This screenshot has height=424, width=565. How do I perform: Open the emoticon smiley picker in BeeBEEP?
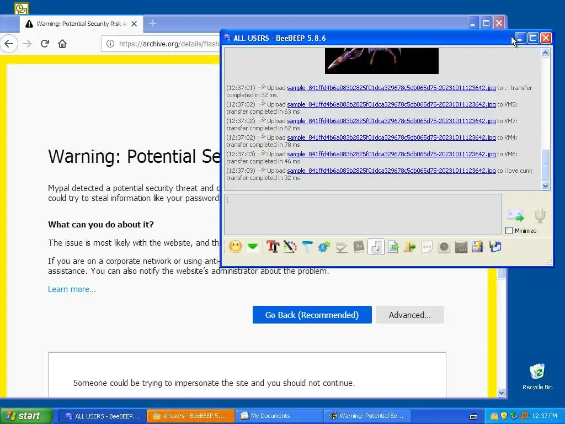[x=235, y=247]
